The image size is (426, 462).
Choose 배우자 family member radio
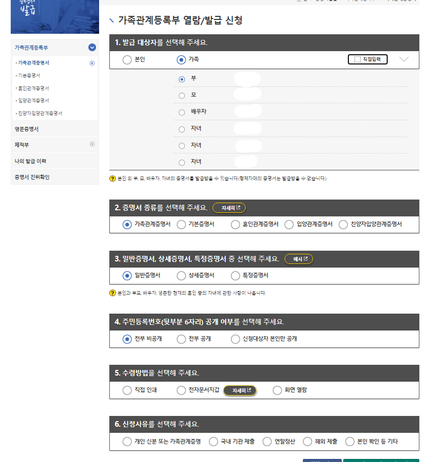[x=182, y=113]
